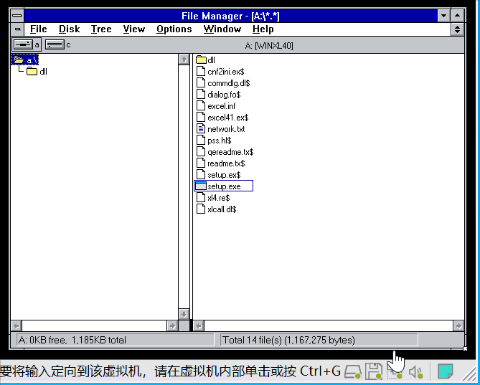This screenshot has width=480, height=385.
Task: Click the network.txt file name
Action: (x=226, y=129)
